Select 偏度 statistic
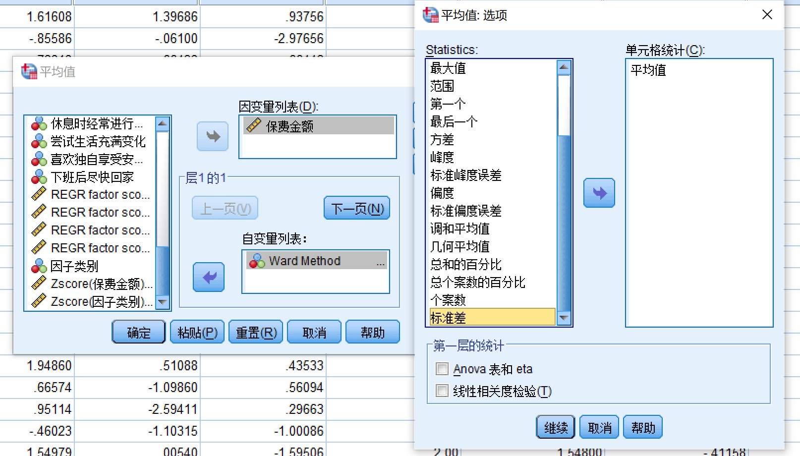800x456 pixels. tap(492, 193)
